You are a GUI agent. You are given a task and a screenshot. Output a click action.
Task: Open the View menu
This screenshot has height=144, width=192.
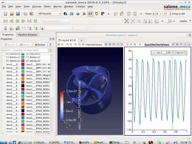click(x=18, y=6)
